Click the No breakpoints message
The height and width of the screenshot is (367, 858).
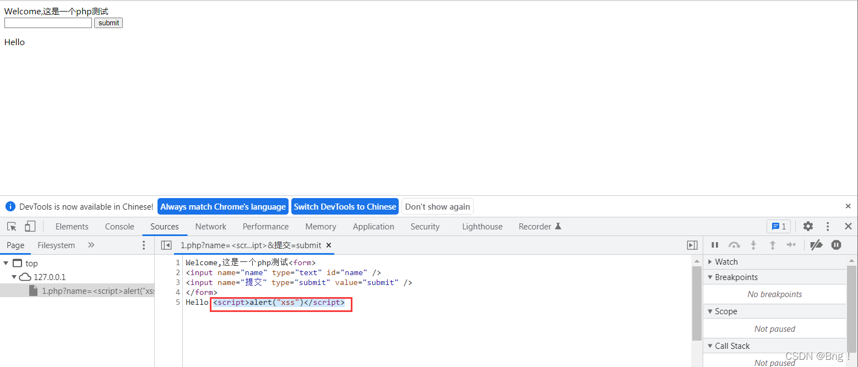(774, 294)
